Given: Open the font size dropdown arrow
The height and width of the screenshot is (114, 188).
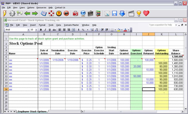Looking at the screenshot, I should [x=36, y=30].
